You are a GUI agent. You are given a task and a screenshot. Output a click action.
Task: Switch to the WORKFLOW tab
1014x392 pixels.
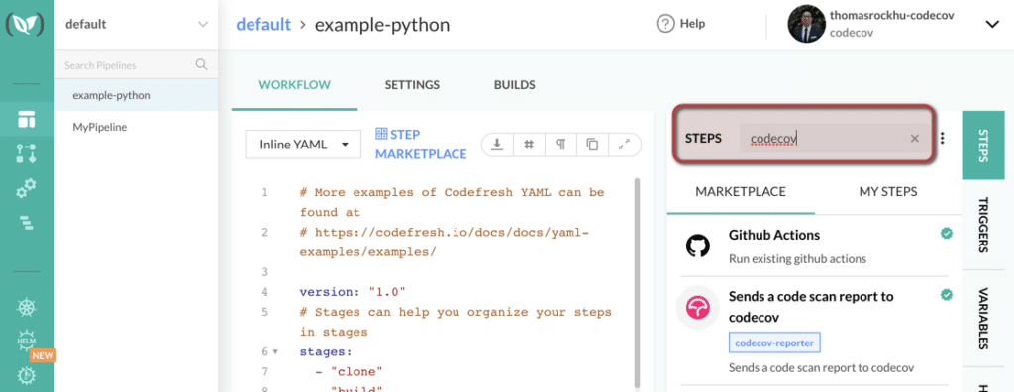pyautogui.click(x=294, y=85)
